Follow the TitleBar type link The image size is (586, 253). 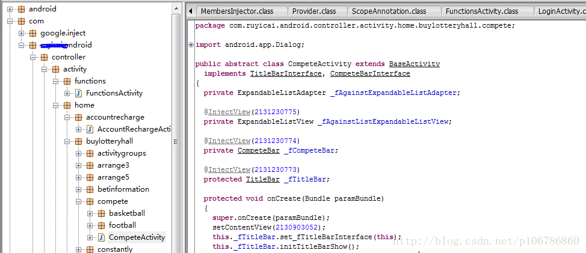(x=263, y=179)
